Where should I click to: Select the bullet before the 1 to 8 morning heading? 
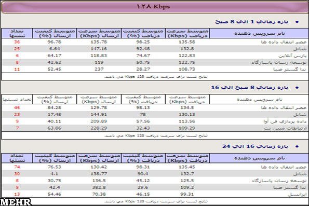[297, 22]
